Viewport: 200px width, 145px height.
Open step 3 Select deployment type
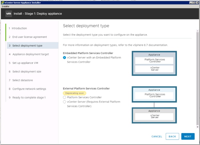click(33, 45)
